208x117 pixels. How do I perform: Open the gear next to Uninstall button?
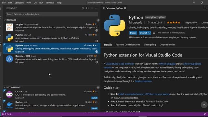[x=154, y=33]
